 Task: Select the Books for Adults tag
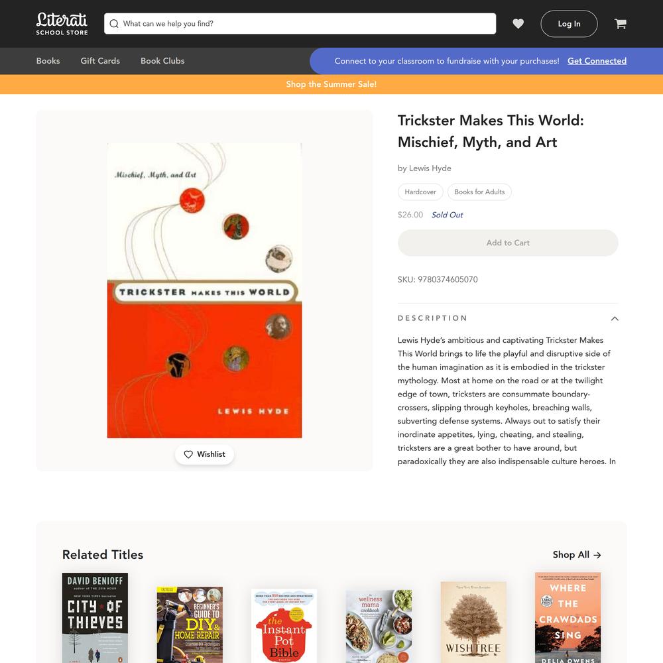pos(479,192)
